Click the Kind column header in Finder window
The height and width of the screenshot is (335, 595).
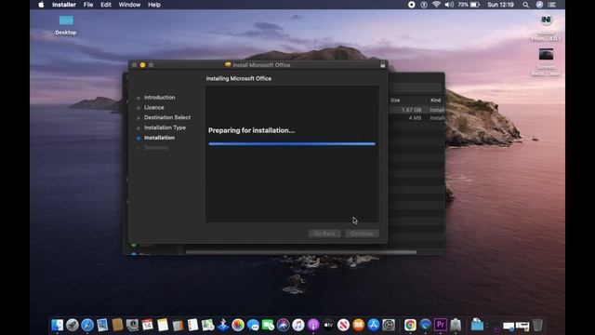click(436, 100)
